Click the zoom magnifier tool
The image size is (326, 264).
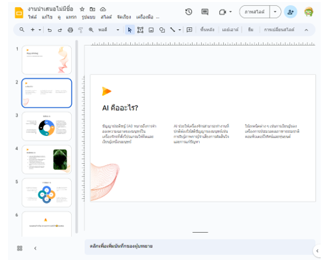coord(91,30)
